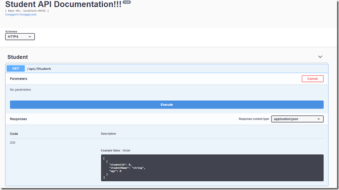Switch to the Example Value tab
Viewport: 339px width, 190px height.
[110, 150]
